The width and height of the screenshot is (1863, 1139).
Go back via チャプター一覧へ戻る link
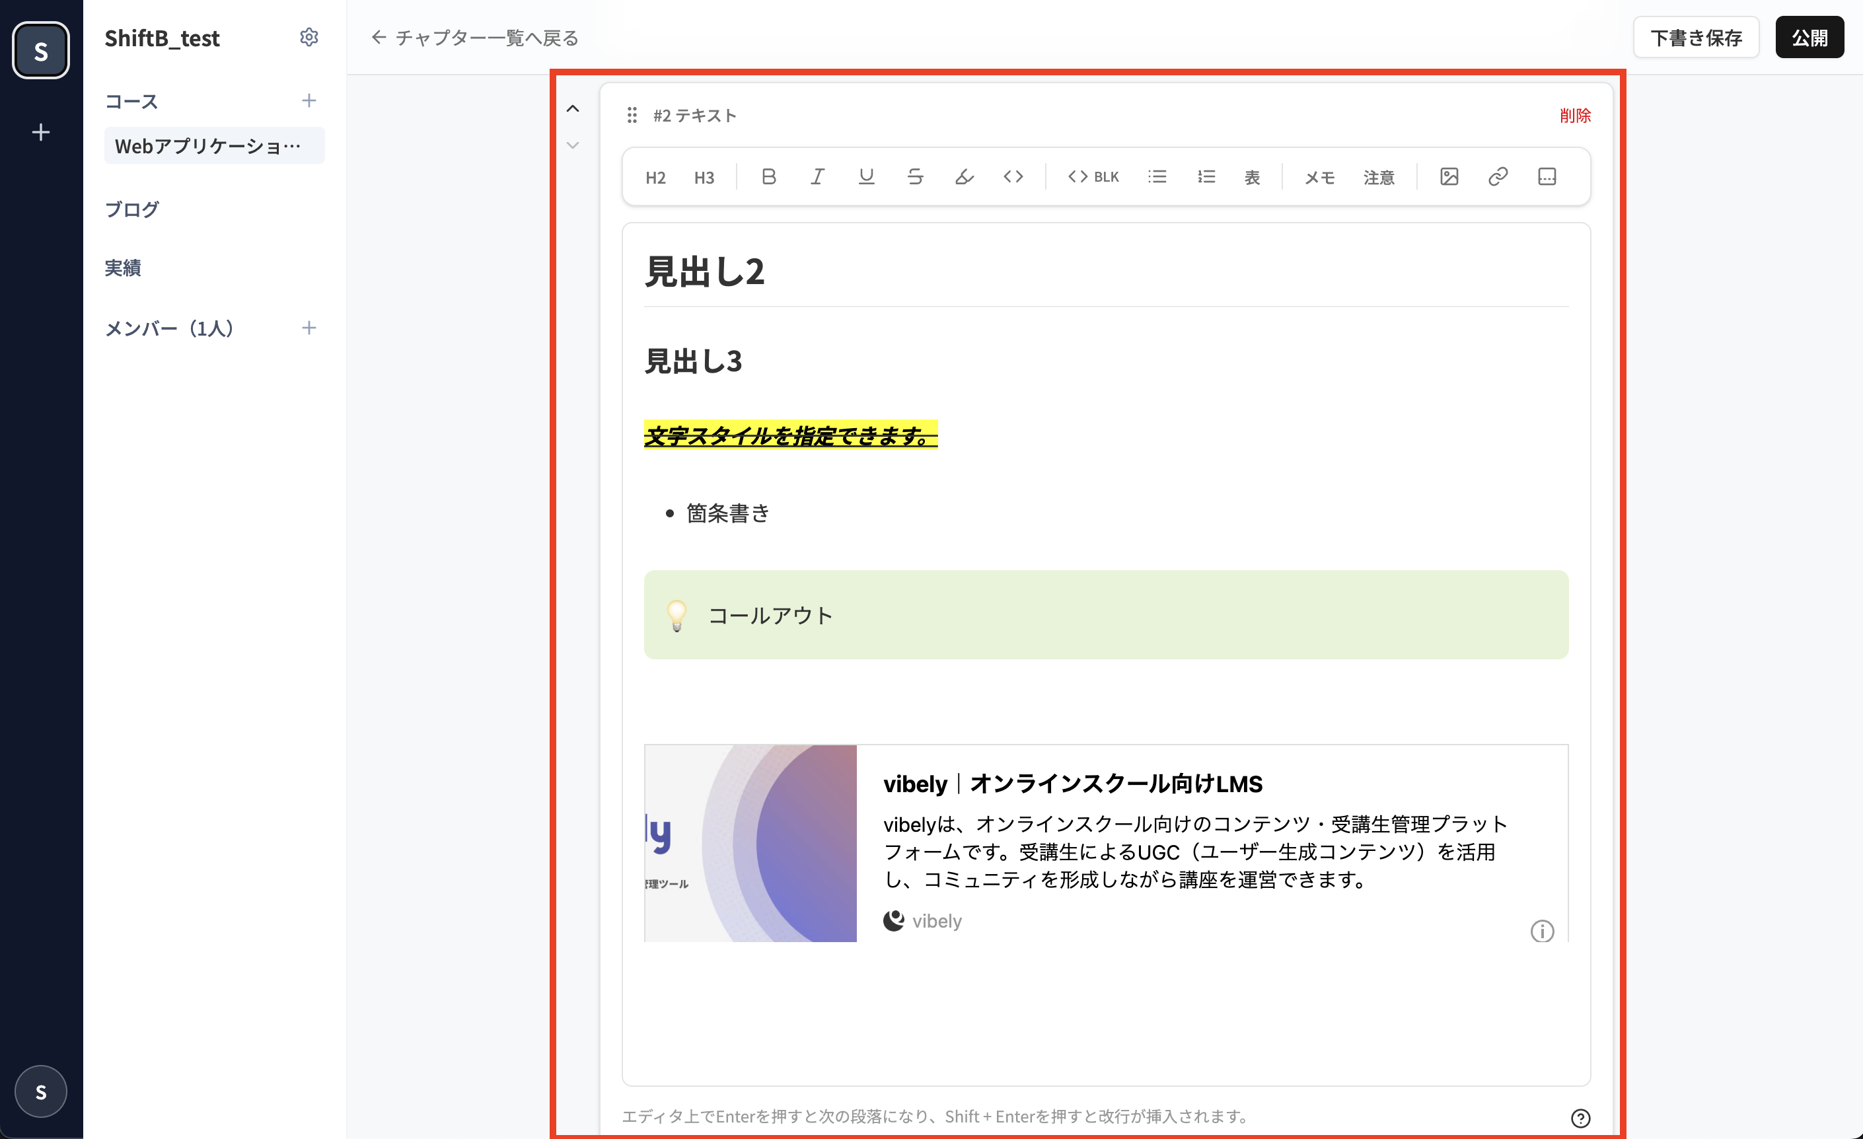(x=475, y=37)
